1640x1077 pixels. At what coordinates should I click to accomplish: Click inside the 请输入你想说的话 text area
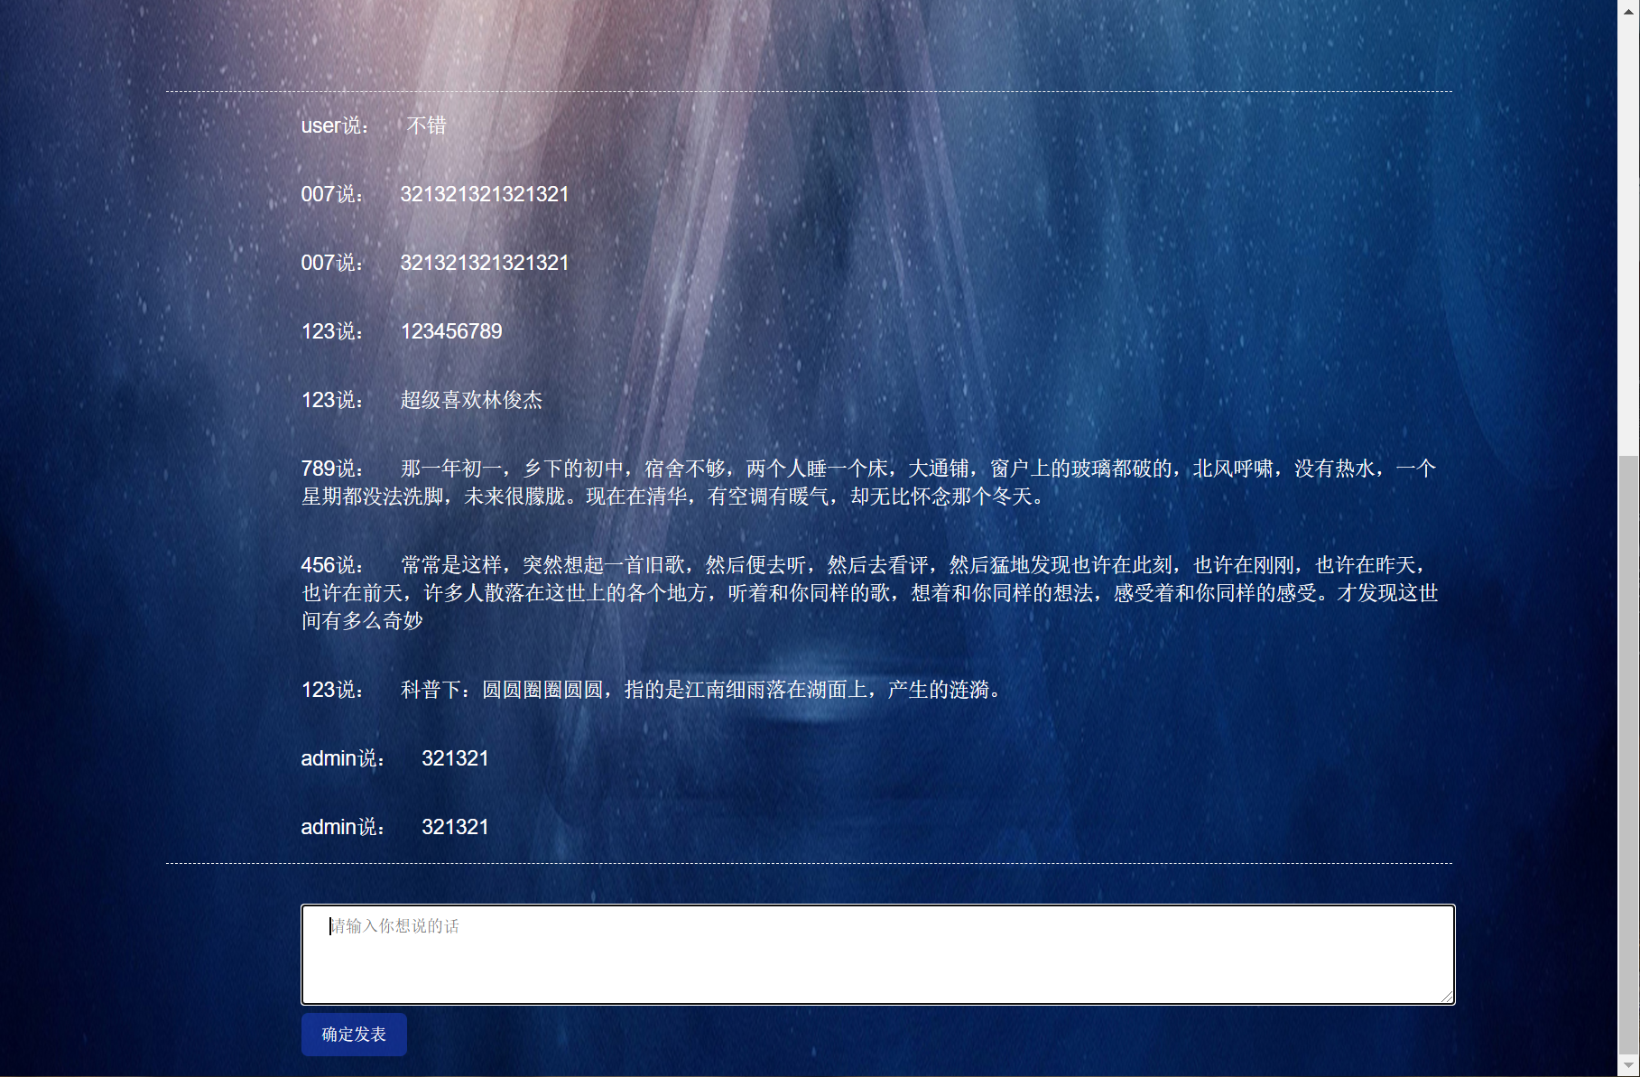[x=876, y=953]
